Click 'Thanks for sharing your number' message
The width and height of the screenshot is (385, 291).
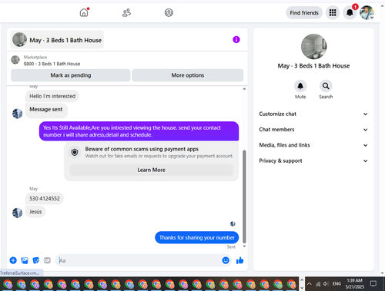(x=197, y=237)
